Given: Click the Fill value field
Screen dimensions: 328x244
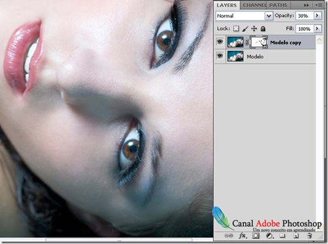Looking at the screenshot, I should [x=304, y=29].
